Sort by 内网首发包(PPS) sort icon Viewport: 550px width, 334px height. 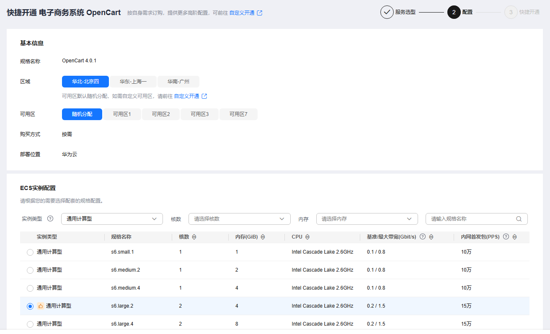click(514, 237)
